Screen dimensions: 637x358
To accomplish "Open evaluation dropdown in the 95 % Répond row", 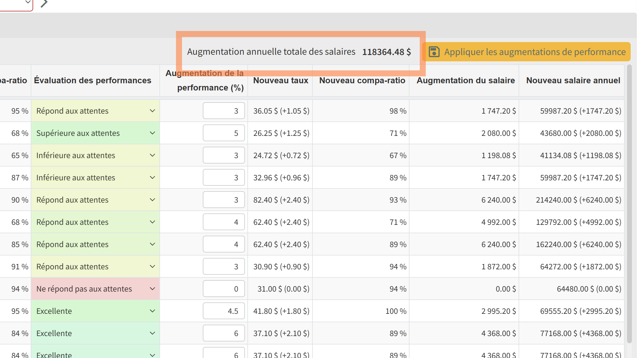I will tap(95, 111).
